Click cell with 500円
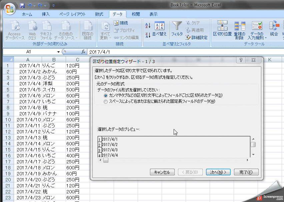 [x=78, y=90]
